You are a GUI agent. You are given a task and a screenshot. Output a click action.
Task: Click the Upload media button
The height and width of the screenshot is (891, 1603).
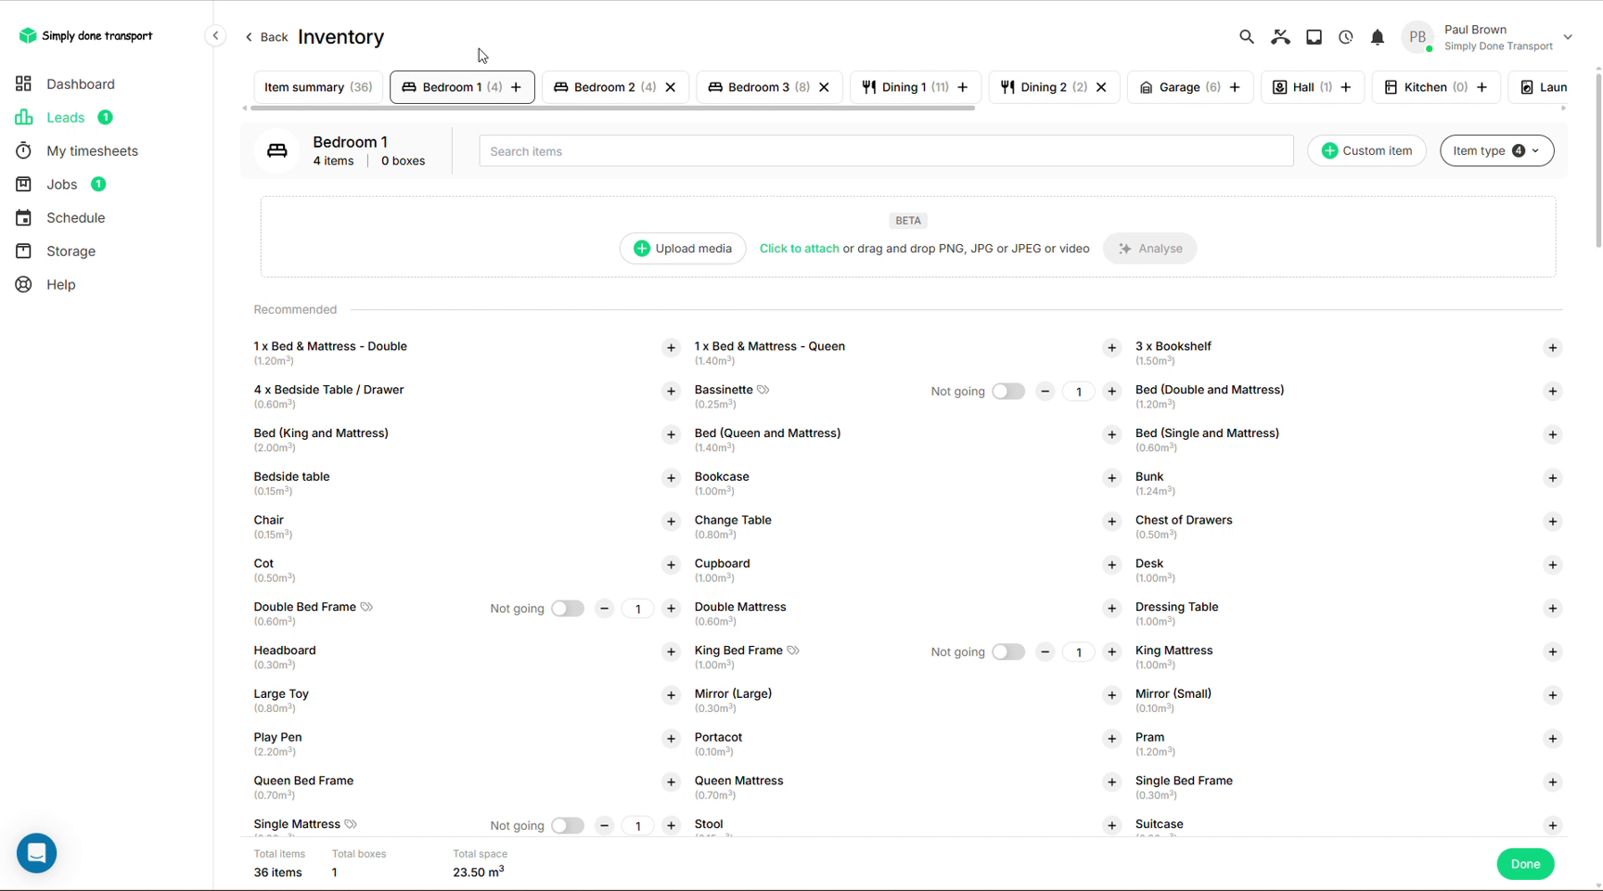click(x=683, y=249)
